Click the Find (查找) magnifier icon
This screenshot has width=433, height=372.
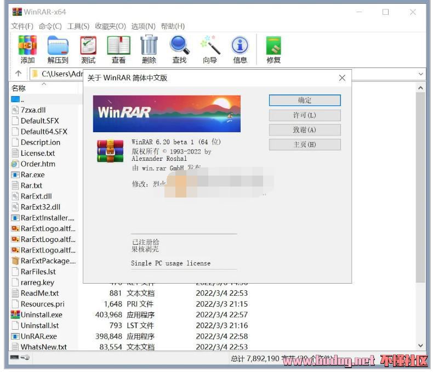179,50
